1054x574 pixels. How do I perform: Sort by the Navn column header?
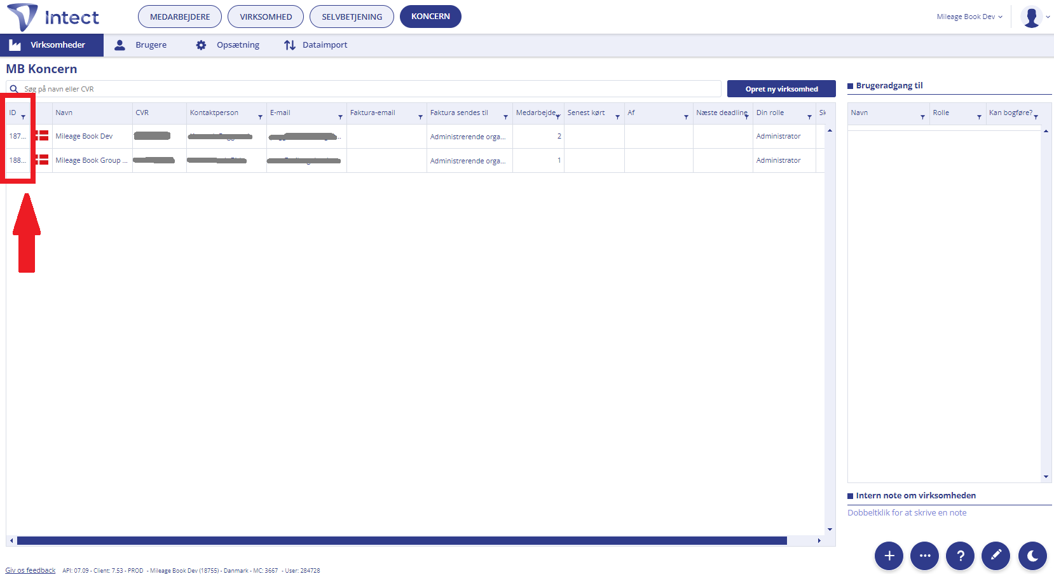(64, 113)
